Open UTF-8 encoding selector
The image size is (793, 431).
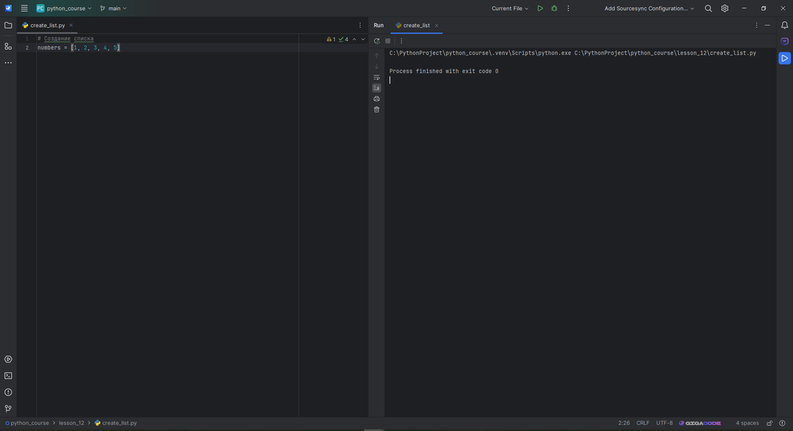[x=664, y=423]
